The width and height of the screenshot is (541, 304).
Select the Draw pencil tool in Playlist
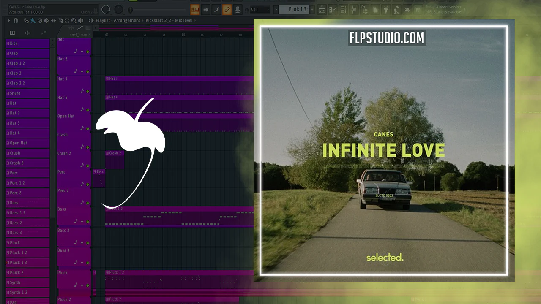pyautogui.click(x=26, y=20)
